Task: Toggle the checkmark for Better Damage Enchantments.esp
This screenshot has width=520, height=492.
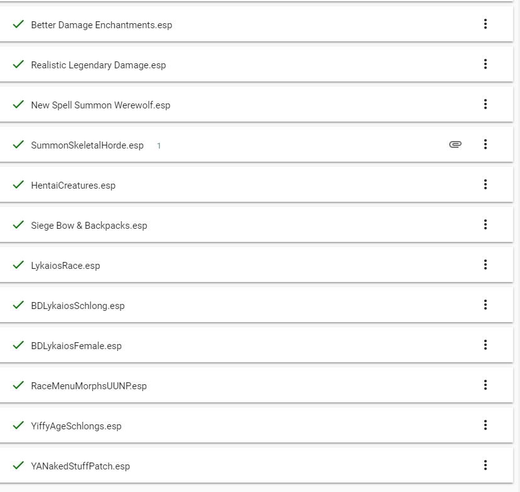Action: pyautogui.click(x=18, y=24)
